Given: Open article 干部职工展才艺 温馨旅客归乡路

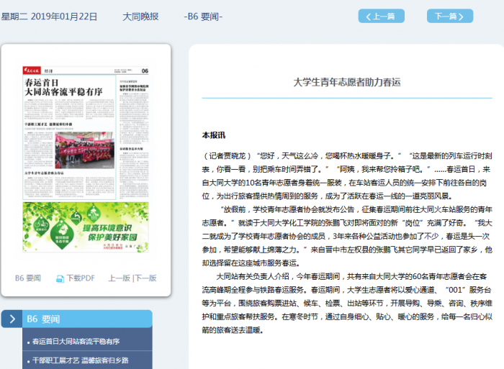Looking at the screenshot, I should pos(81,360).
